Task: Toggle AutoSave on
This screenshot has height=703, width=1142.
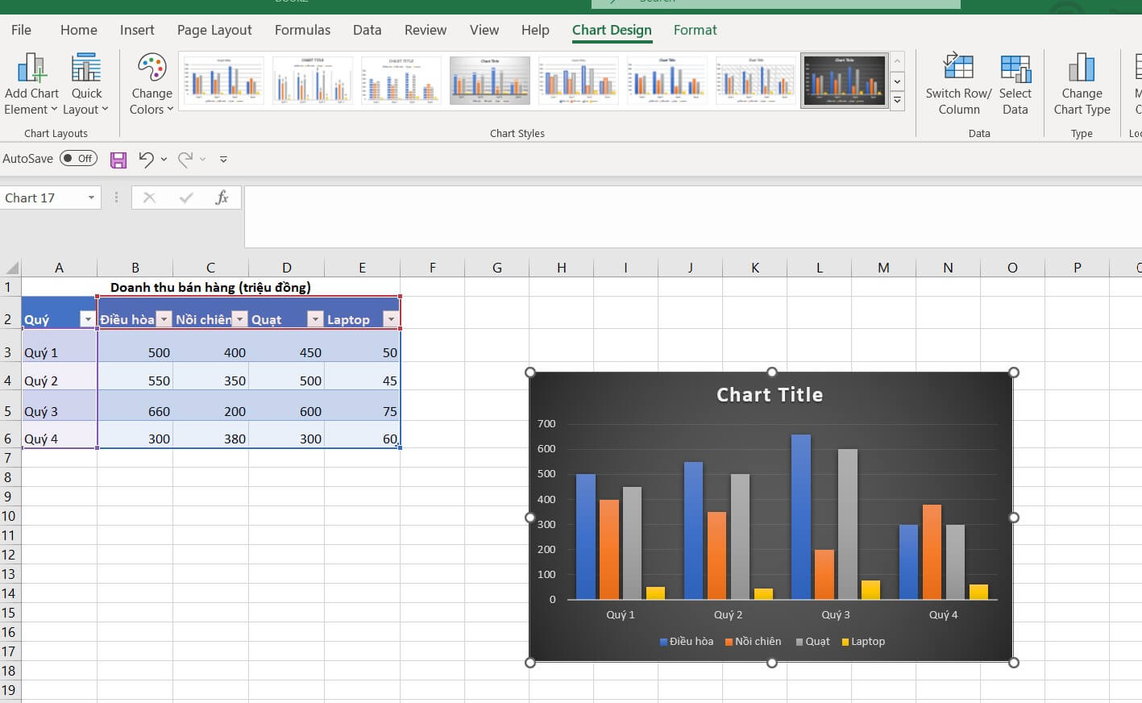Action: click(78, 158)
